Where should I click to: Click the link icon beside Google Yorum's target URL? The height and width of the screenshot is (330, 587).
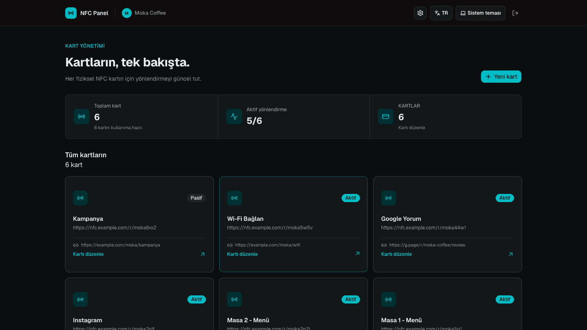tap(384, 245)
